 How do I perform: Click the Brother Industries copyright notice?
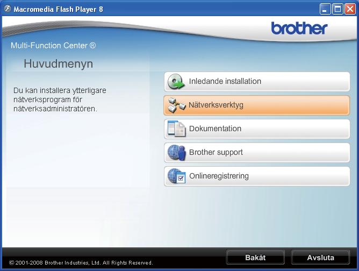[x=81, y=263]
